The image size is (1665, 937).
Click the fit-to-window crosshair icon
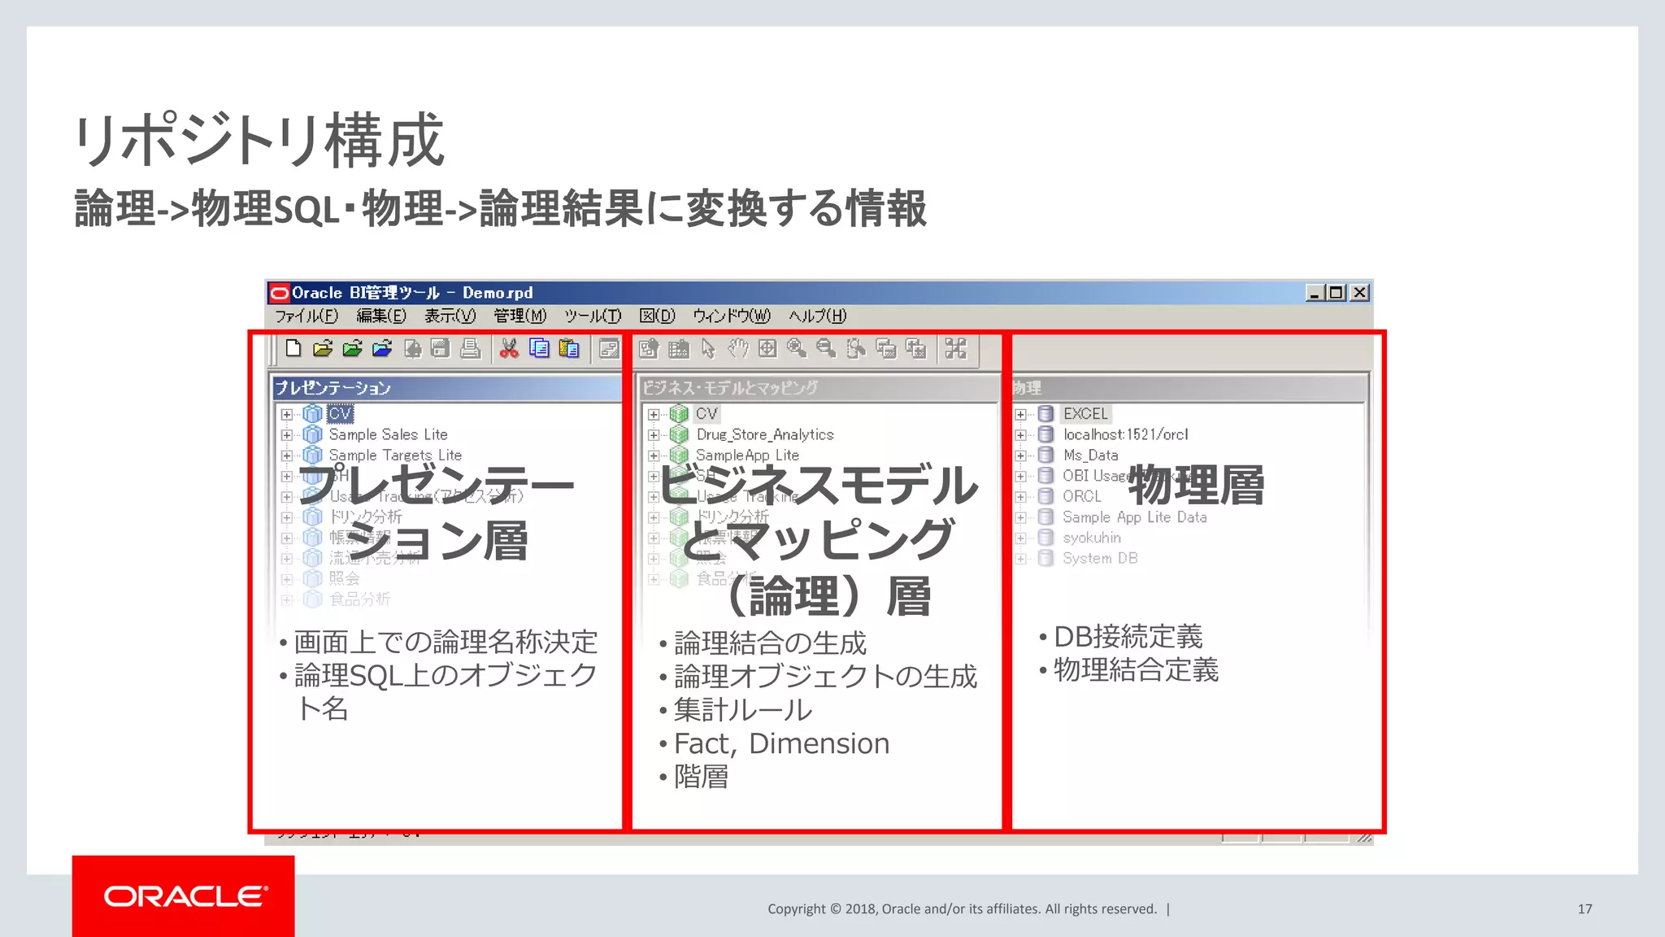pyautogui.click(x=767, y=349)
